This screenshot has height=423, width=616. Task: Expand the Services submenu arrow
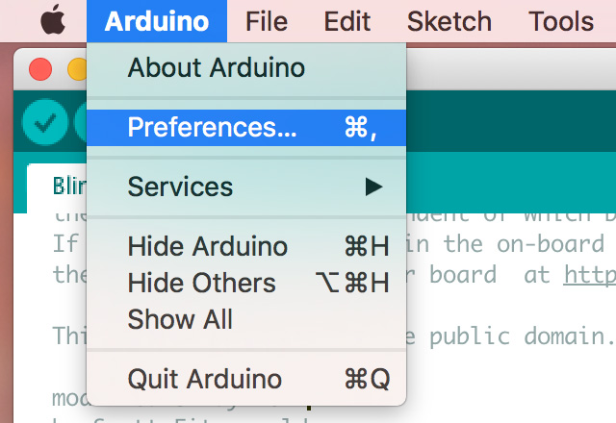tap(373, 187)
